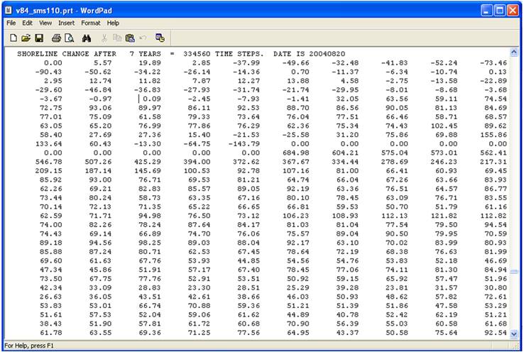Open the Insert menu
This screenshot has height=352, width=524.
coord(66,23)
